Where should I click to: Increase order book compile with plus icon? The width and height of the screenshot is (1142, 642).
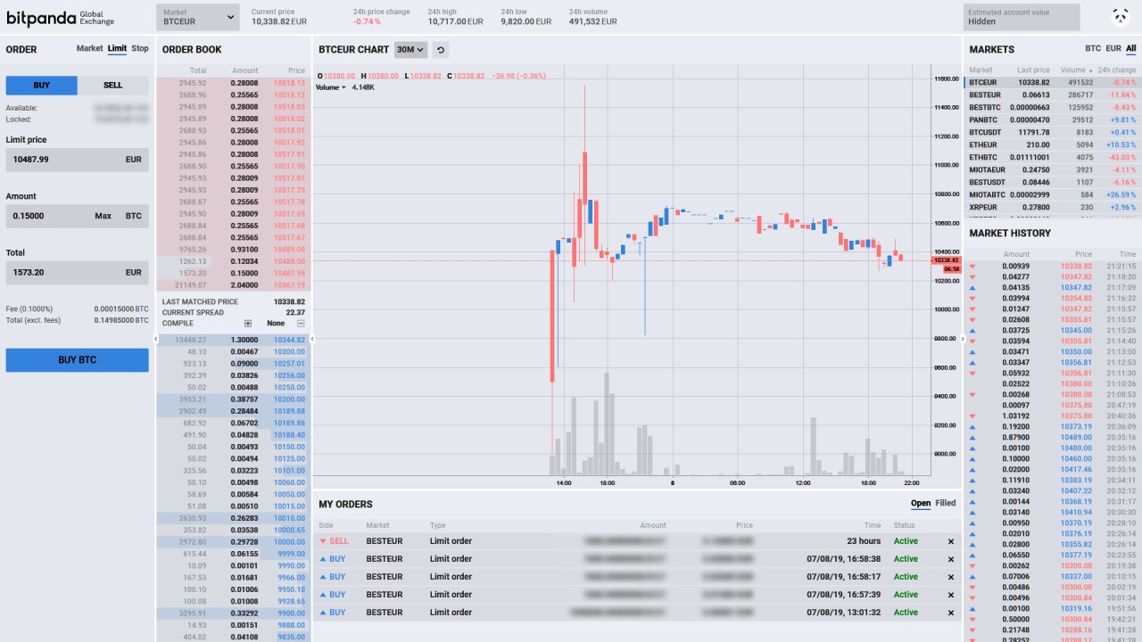click(x=248, y=324)
